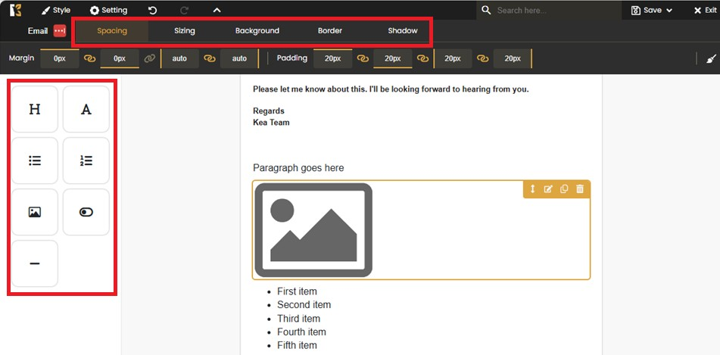This screenshot has width=720, height=355.
Task: Open the Border tab
Action: click(x=330, y=31)
